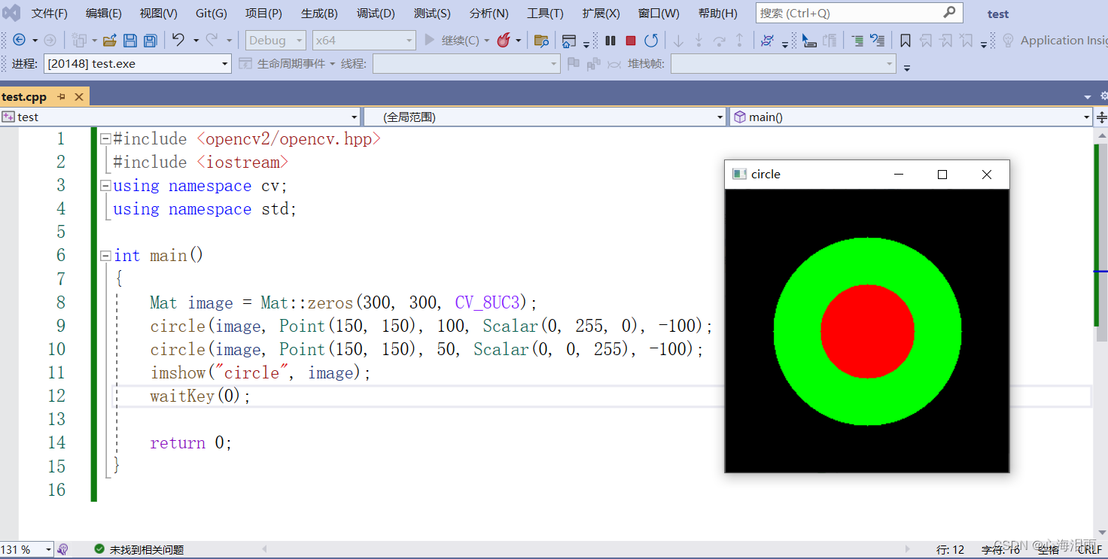Click the Navigate Backward arrow icon
This screenshot has width=1108, height=559.
click(20, 41)
